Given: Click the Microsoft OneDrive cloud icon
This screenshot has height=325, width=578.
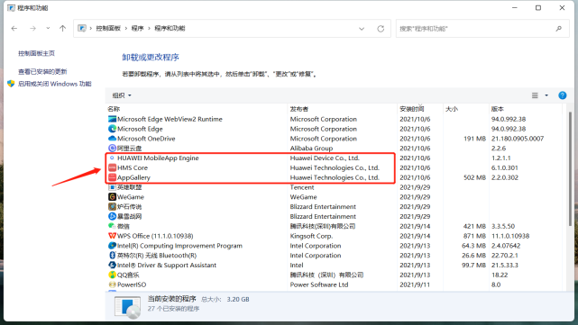Looking at the screenshot, I should 112,139.
